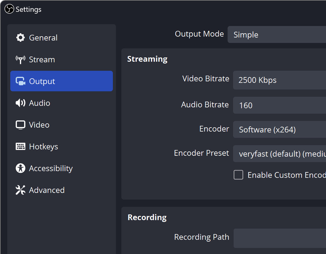This screenshot has height=254, width=326.
Task: Click the OBS logo in the title bar
Action: tap(9, 9)
